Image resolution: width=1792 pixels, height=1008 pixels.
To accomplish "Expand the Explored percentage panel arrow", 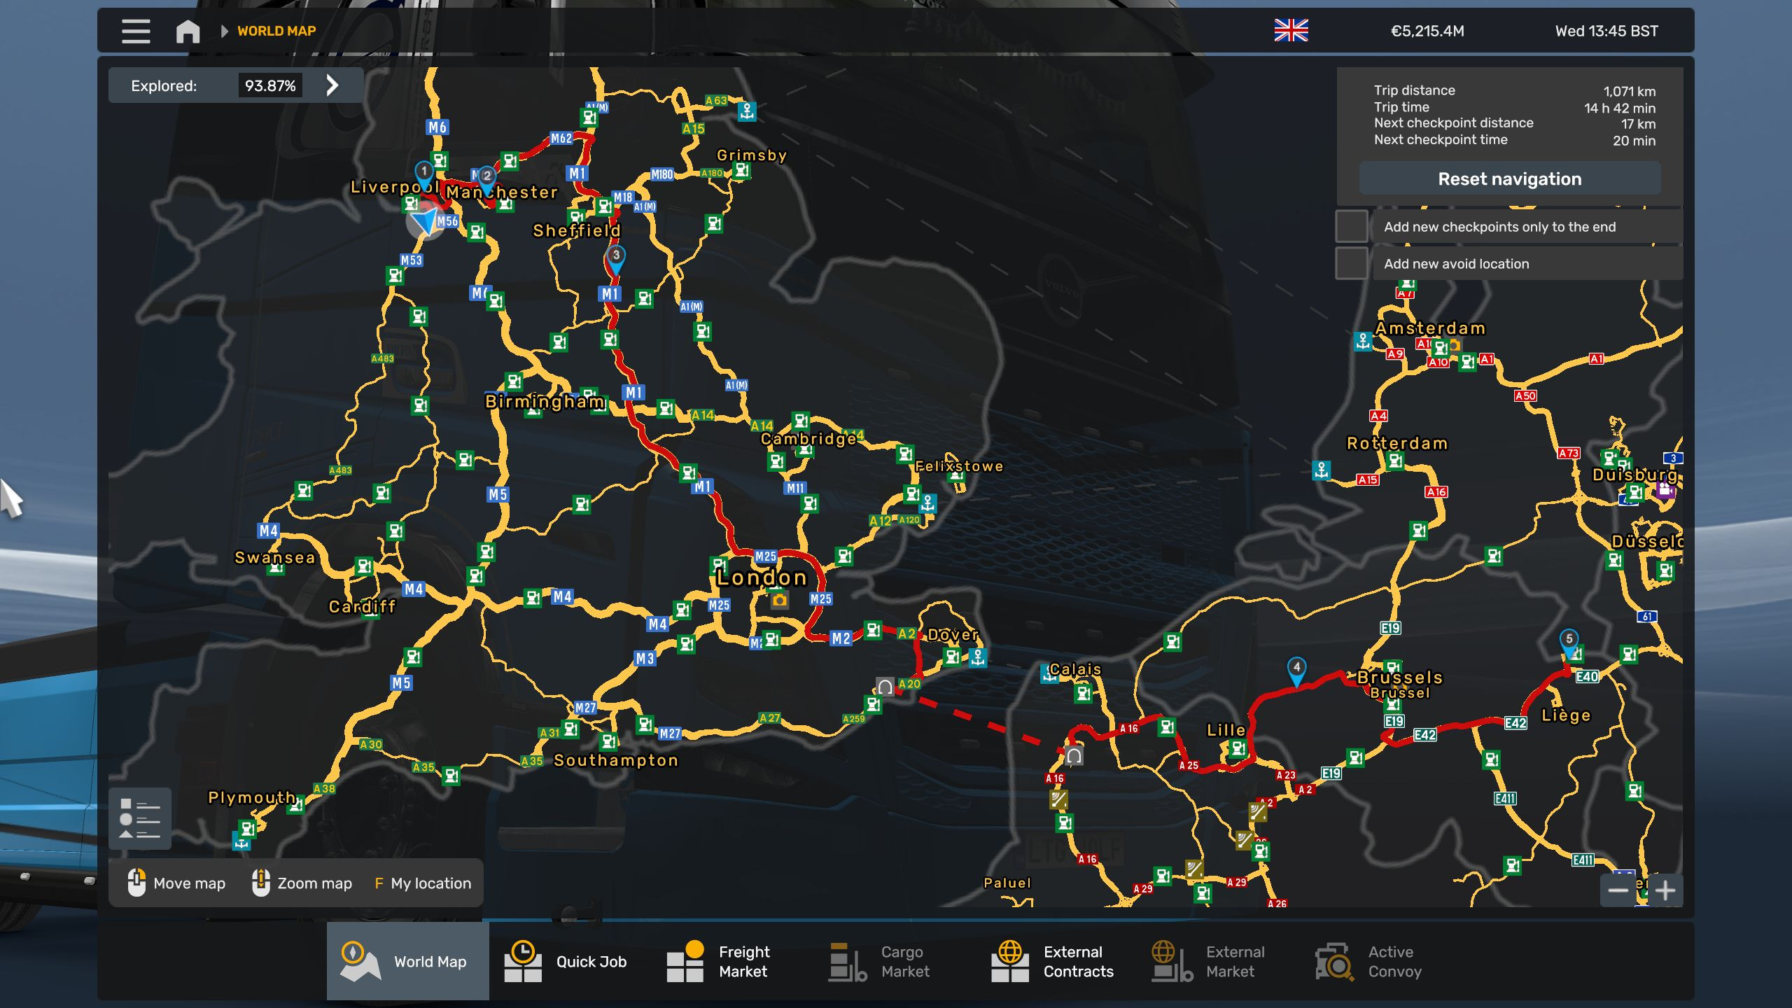I will [x=332, y=85].
